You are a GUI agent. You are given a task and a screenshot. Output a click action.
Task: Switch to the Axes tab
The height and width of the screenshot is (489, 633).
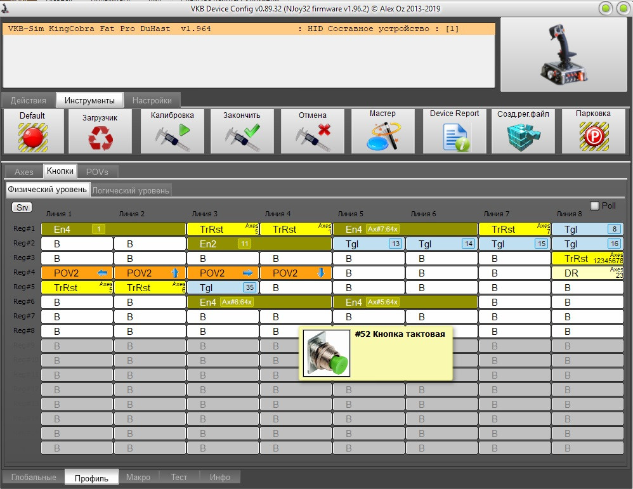click(x=24, y=172)
